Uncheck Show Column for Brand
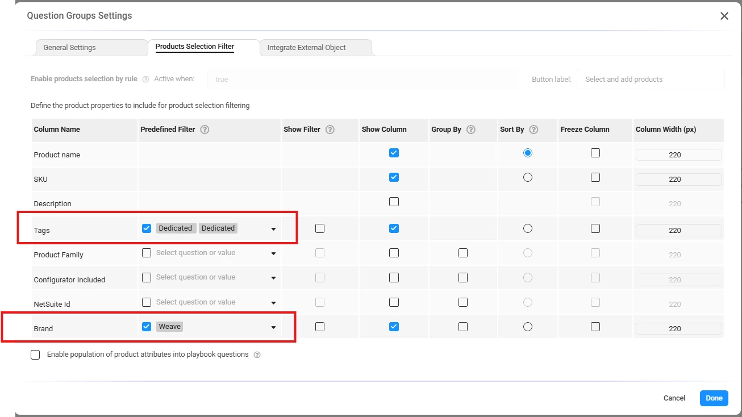Screen dimensions: 742x417 [394, 327]
